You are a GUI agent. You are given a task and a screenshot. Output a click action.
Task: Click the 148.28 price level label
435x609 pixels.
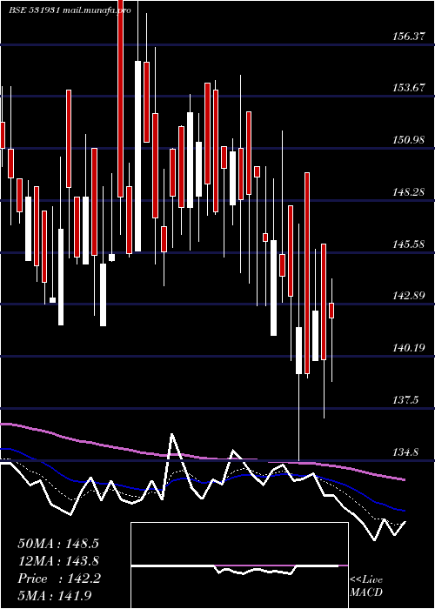tap(409, 192)
